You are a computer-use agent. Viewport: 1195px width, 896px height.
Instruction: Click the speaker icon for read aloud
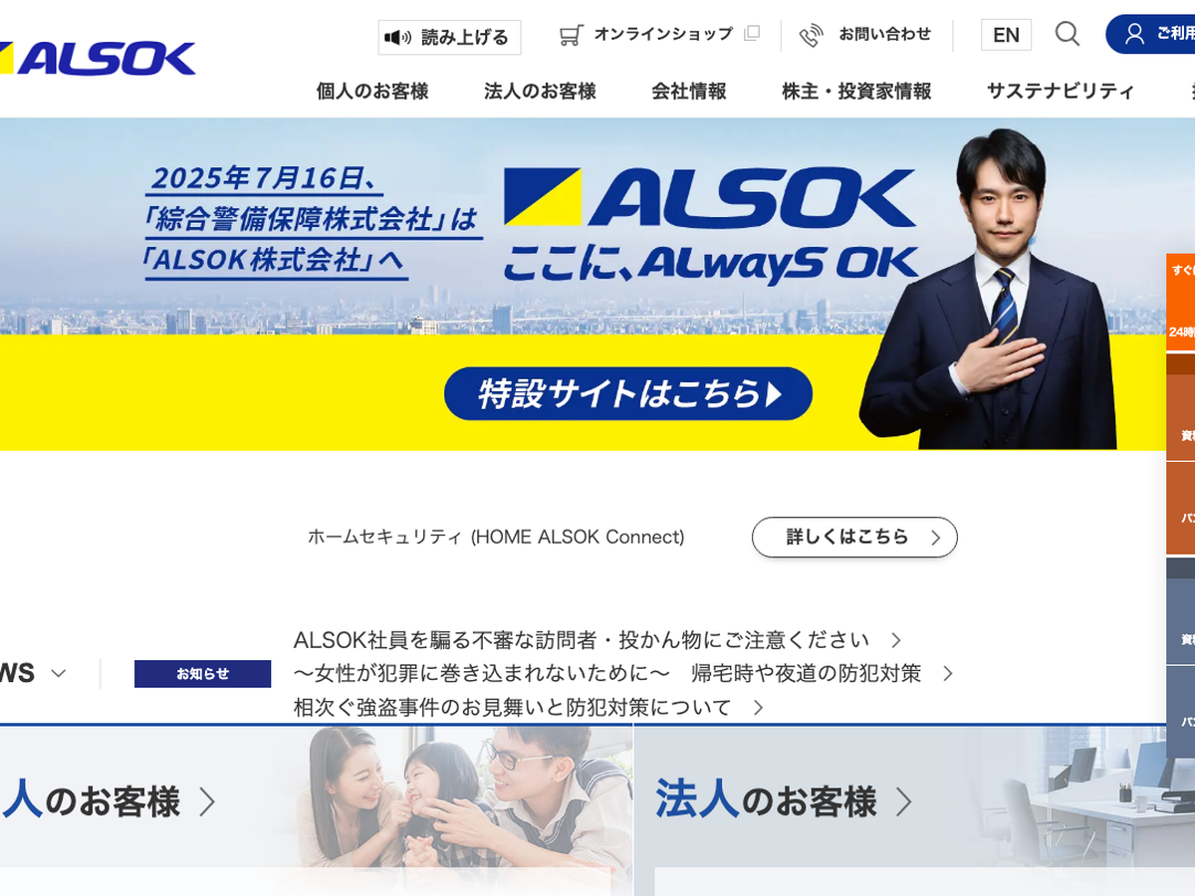398,38
